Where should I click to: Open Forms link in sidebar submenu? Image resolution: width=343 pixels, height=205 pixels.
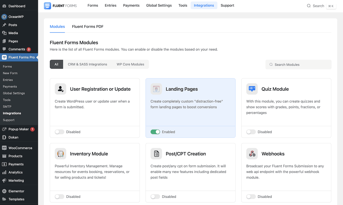tap(7, 67)
